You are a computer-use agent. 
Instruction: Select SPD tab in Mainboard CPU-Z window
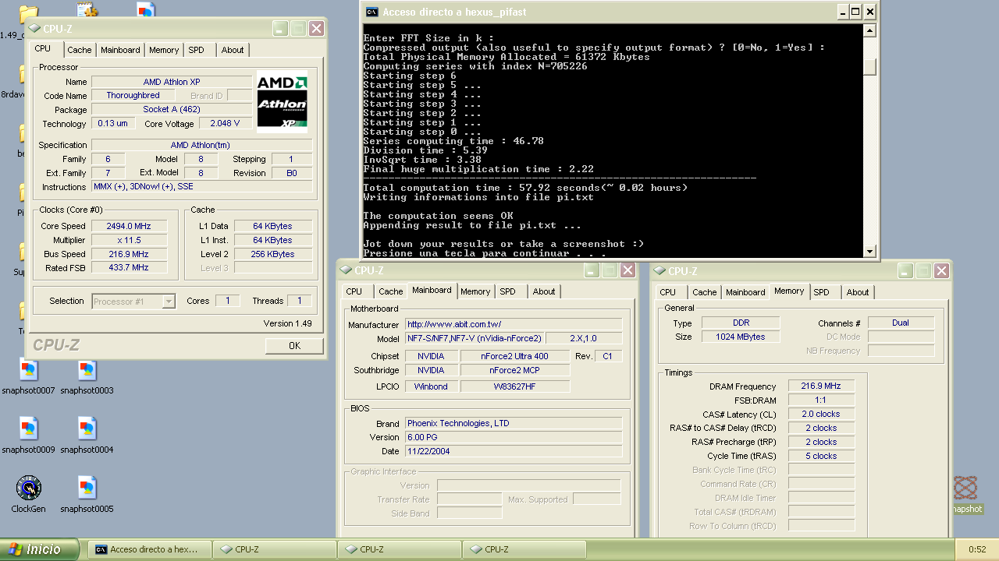[x=508, y=291]
